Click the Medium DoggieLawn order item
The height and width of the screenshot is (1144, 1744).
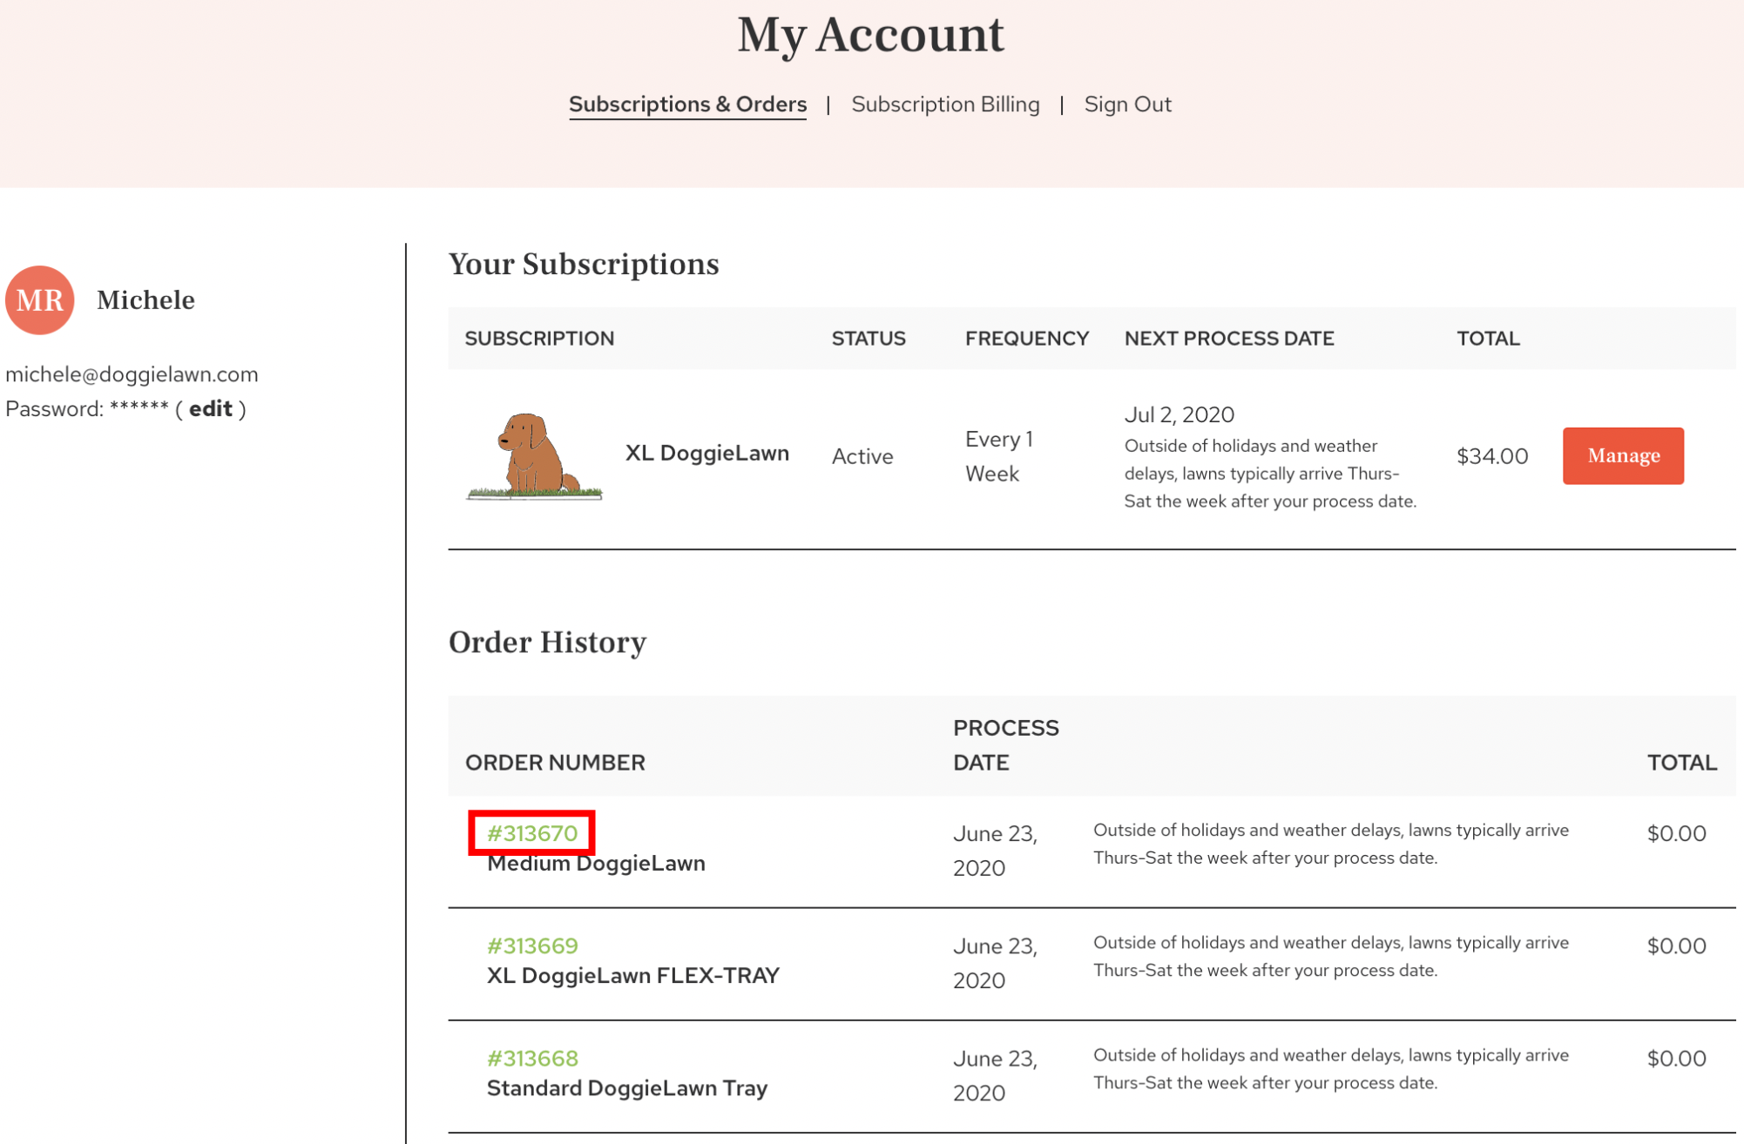click(596, 864)
